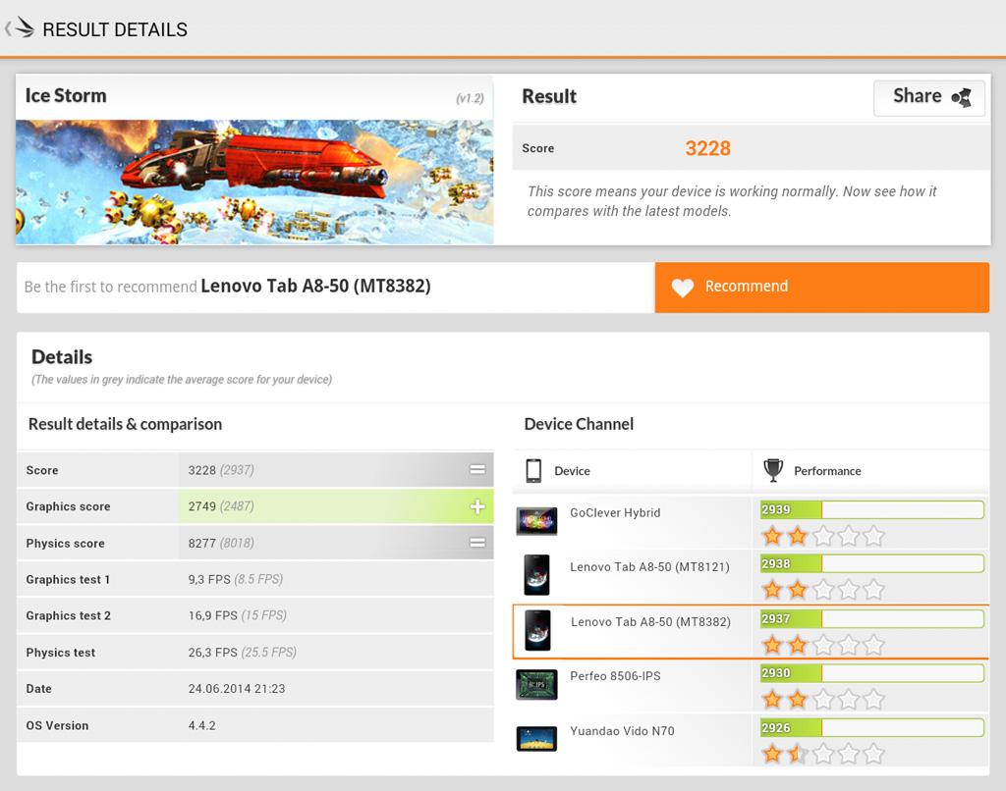Click the Performance column header

(827, 471)
